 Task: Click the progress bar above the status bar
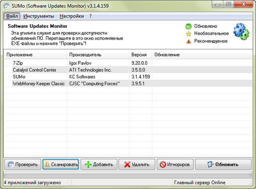point(128,175)
